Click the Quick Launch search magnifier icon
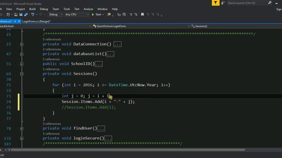This screenshot has height=158, width=282. (270, 3)
